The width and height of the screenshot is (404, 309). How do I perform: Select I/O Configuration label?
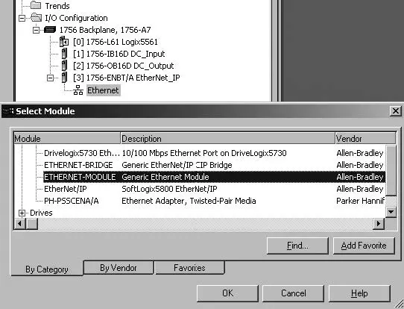coord(76,18)
